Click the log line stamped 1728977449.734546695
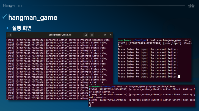Screen dimensions: 199x111 click(x=55, y=51)
